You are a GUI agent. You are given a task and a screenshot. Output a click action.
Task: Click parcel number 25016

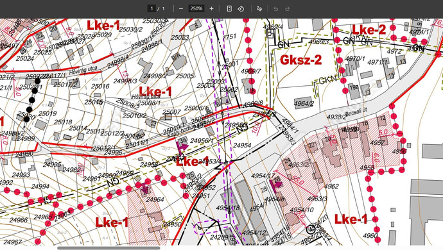100,86
